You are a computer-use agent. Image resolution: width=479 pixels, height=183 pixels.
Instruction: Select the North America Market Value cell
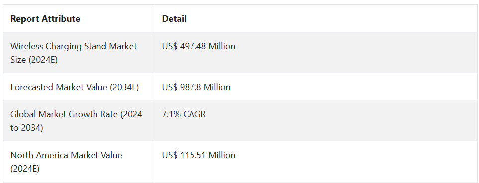point(79,161)
